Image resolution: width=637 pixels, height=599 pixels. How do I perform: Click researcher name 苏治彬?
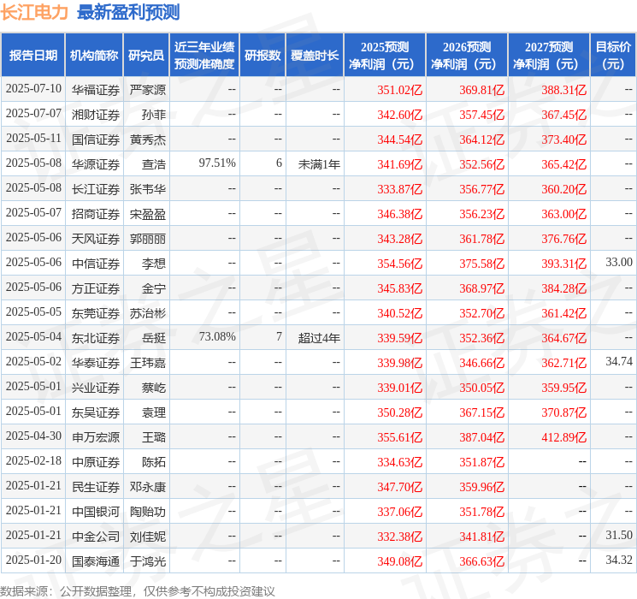pos(148,313)
